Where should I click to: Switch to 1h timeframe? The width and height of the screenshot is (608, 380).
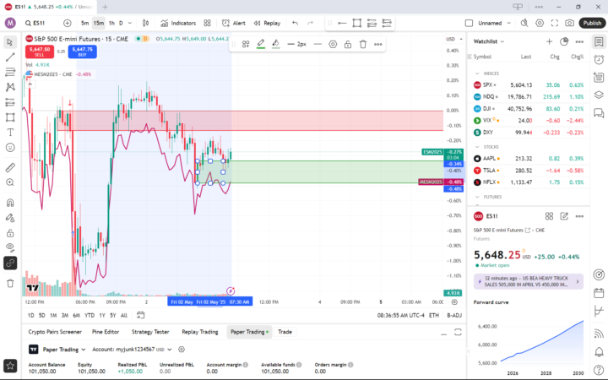(111, 24)
